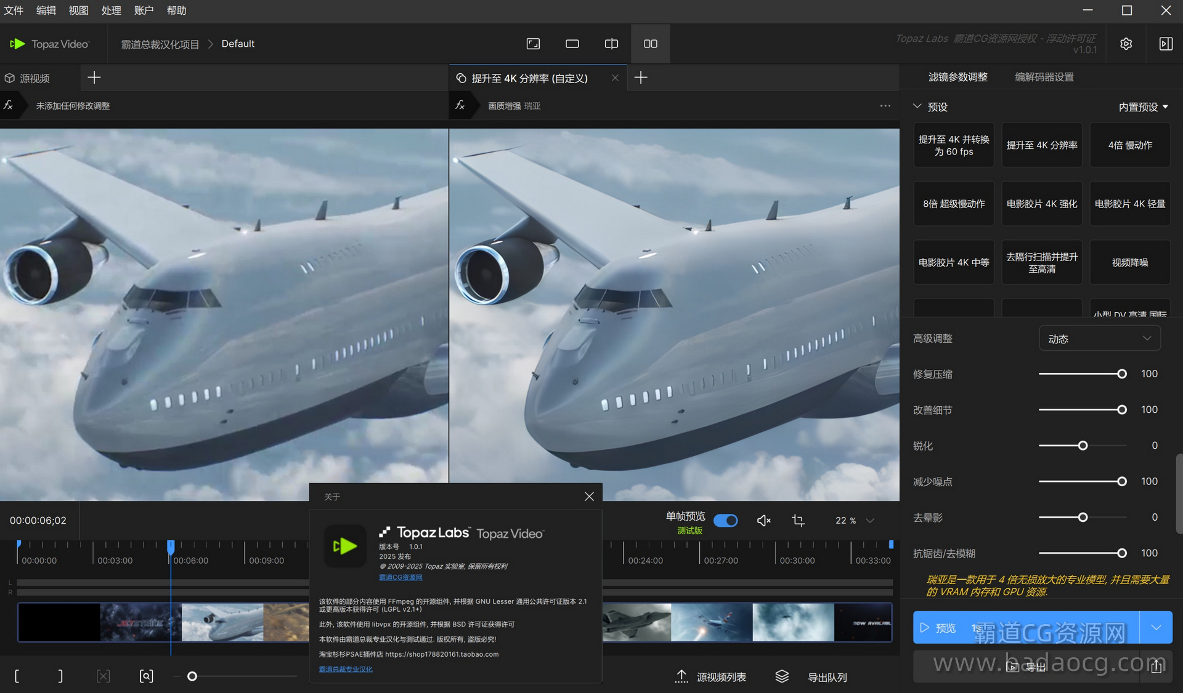This screenshot has height=693, width=1183.
Task: Open the export queue layers icon
Action: [x=782, y=676]
